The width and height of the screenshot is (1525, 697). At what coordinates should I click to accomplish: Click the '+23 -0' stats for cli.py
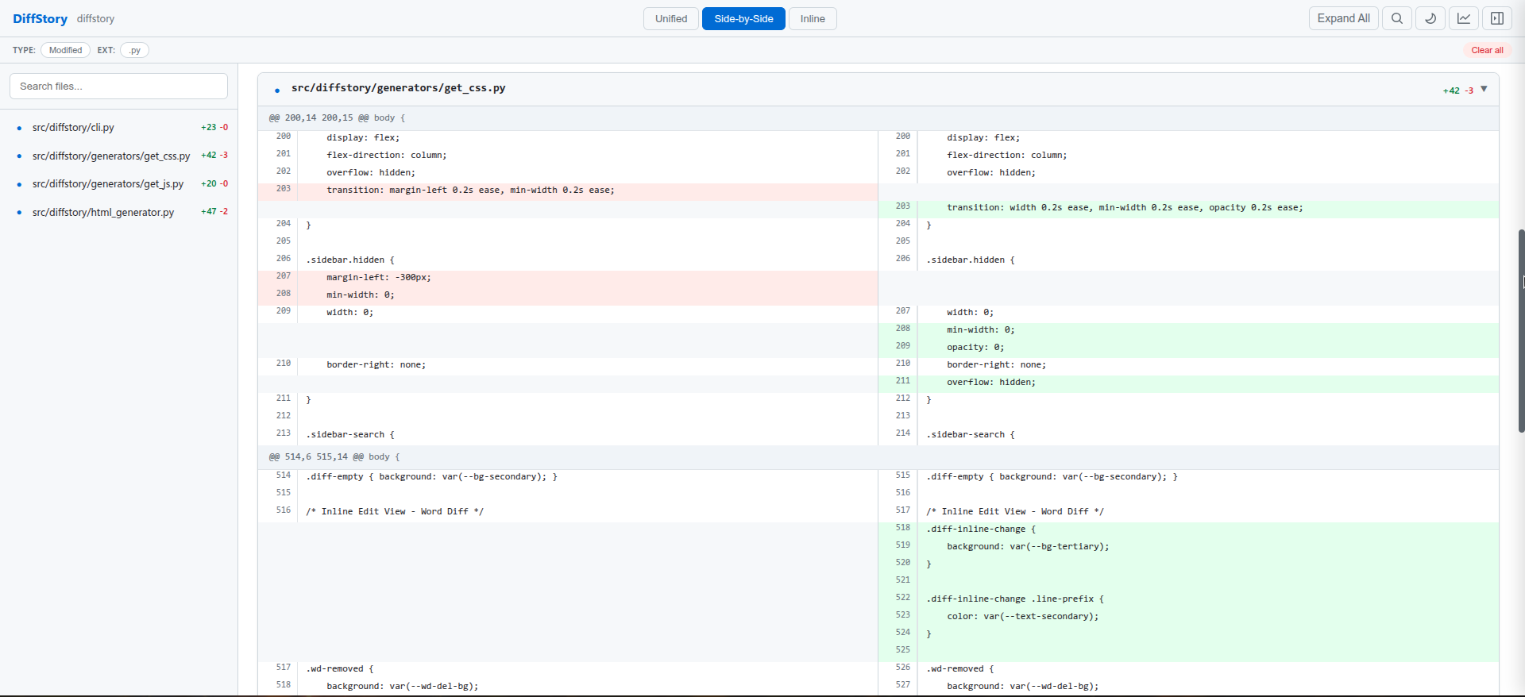coord(214,127)
